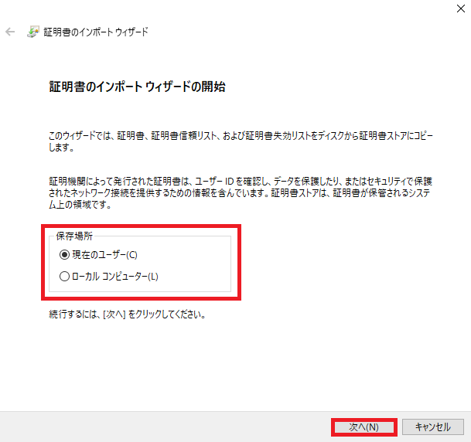Click the キャンセル button
This screenshot has height=442, width=471.
[x=433, y=427]
